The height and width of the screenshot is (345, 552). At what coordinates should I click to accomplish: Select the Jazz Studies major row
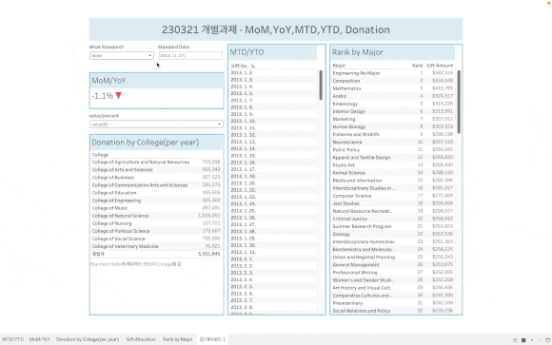(x=393, y=203)
